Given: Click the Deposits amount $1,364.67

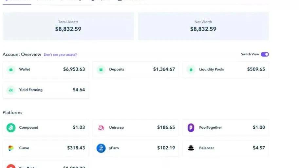Looking at the screenshot, I should (x=164, y=69).
